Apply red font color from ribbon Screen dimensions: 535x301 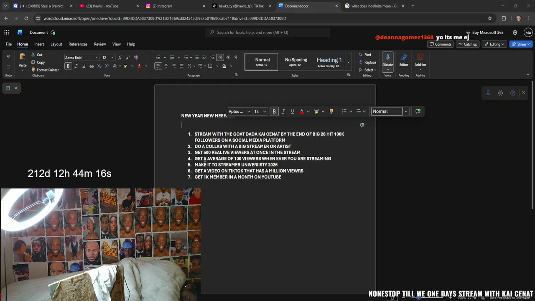tap(140, 66)
